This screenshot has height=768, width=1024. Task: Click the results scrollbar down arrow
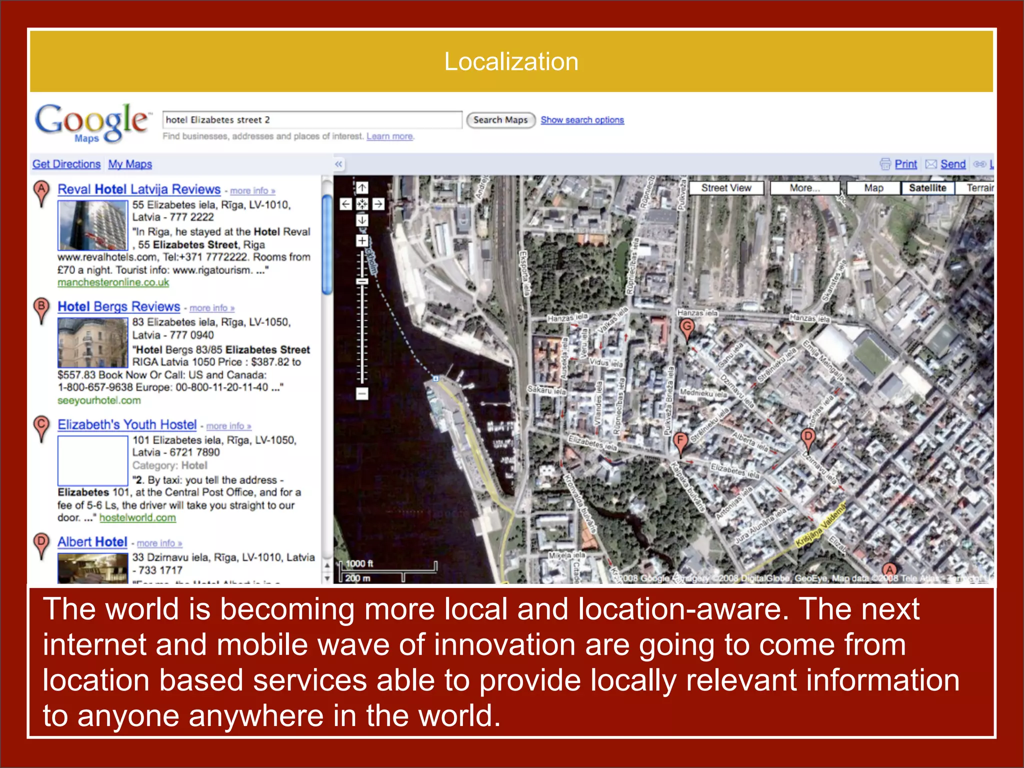(327, 578)
